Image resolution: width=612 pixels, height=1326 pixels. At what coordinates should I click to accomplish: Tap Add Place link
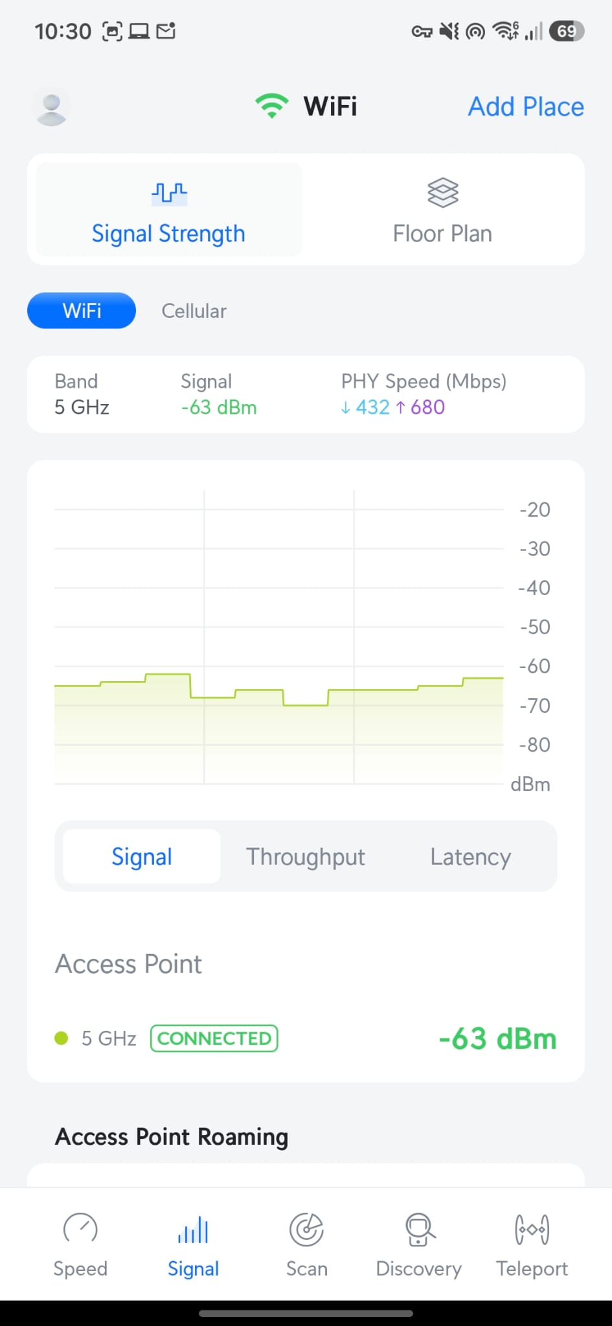click(526, 107)
